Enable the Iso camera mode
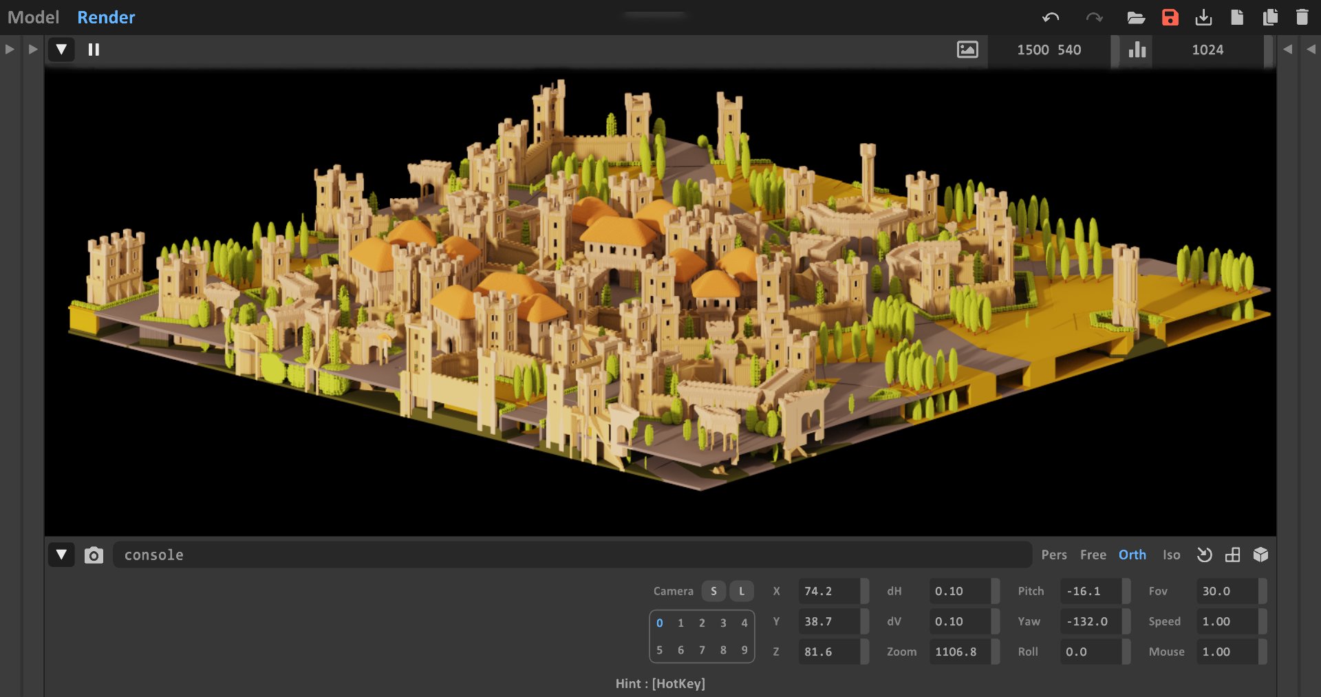The width and height of the screenshot is (1321, 697). (1172, 555)
